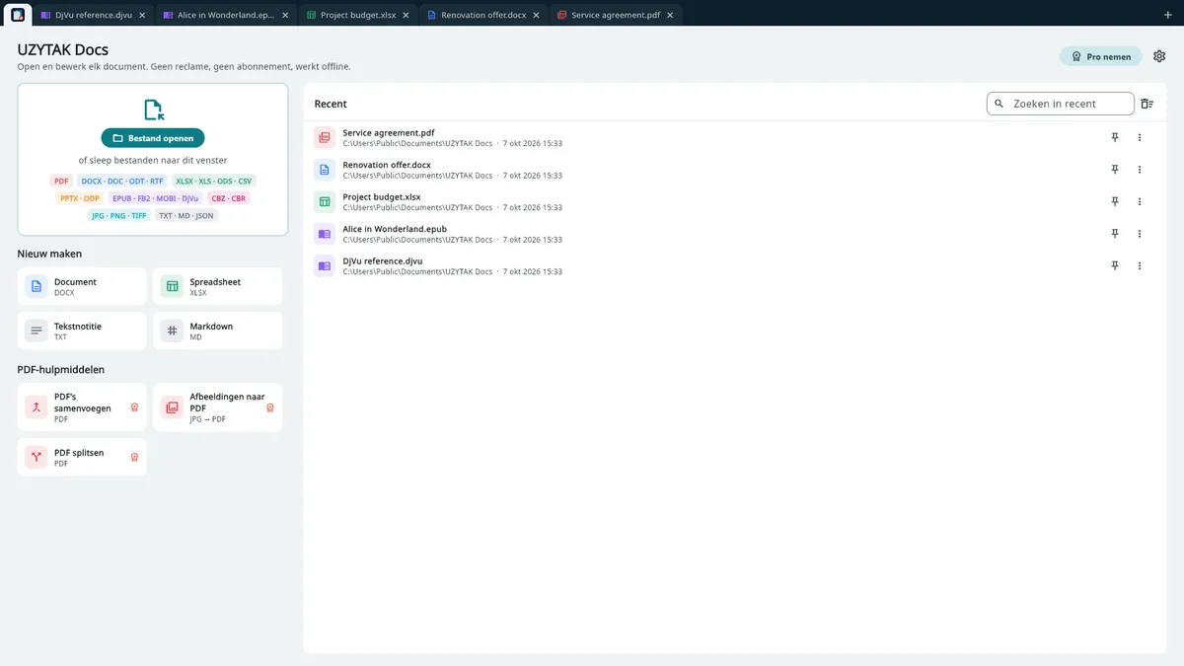Open the PDF splitsen tool
The image size is (1184, 666).
tap(82, 457)
